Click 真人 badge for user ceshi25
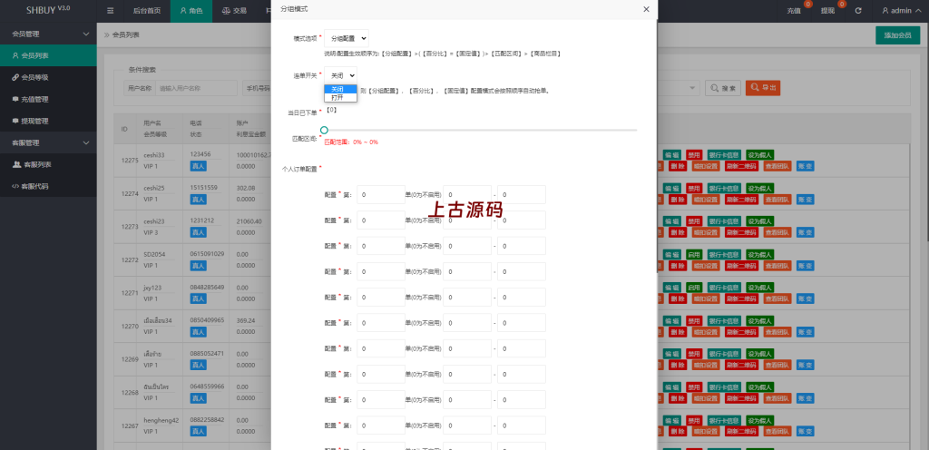The width and height of the screenshot is (929, 450). click(198, 200)
